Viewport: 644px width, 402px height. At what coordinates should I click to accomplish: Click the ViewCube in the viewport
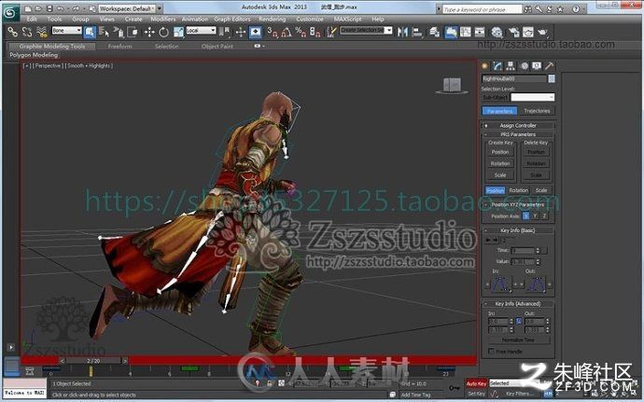[x=452, y=86]
